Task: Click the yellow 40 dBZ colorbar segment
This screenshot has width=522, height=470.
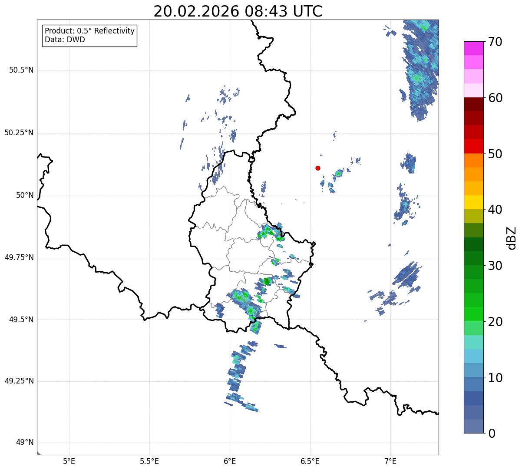Action: (x=474, y=202)
